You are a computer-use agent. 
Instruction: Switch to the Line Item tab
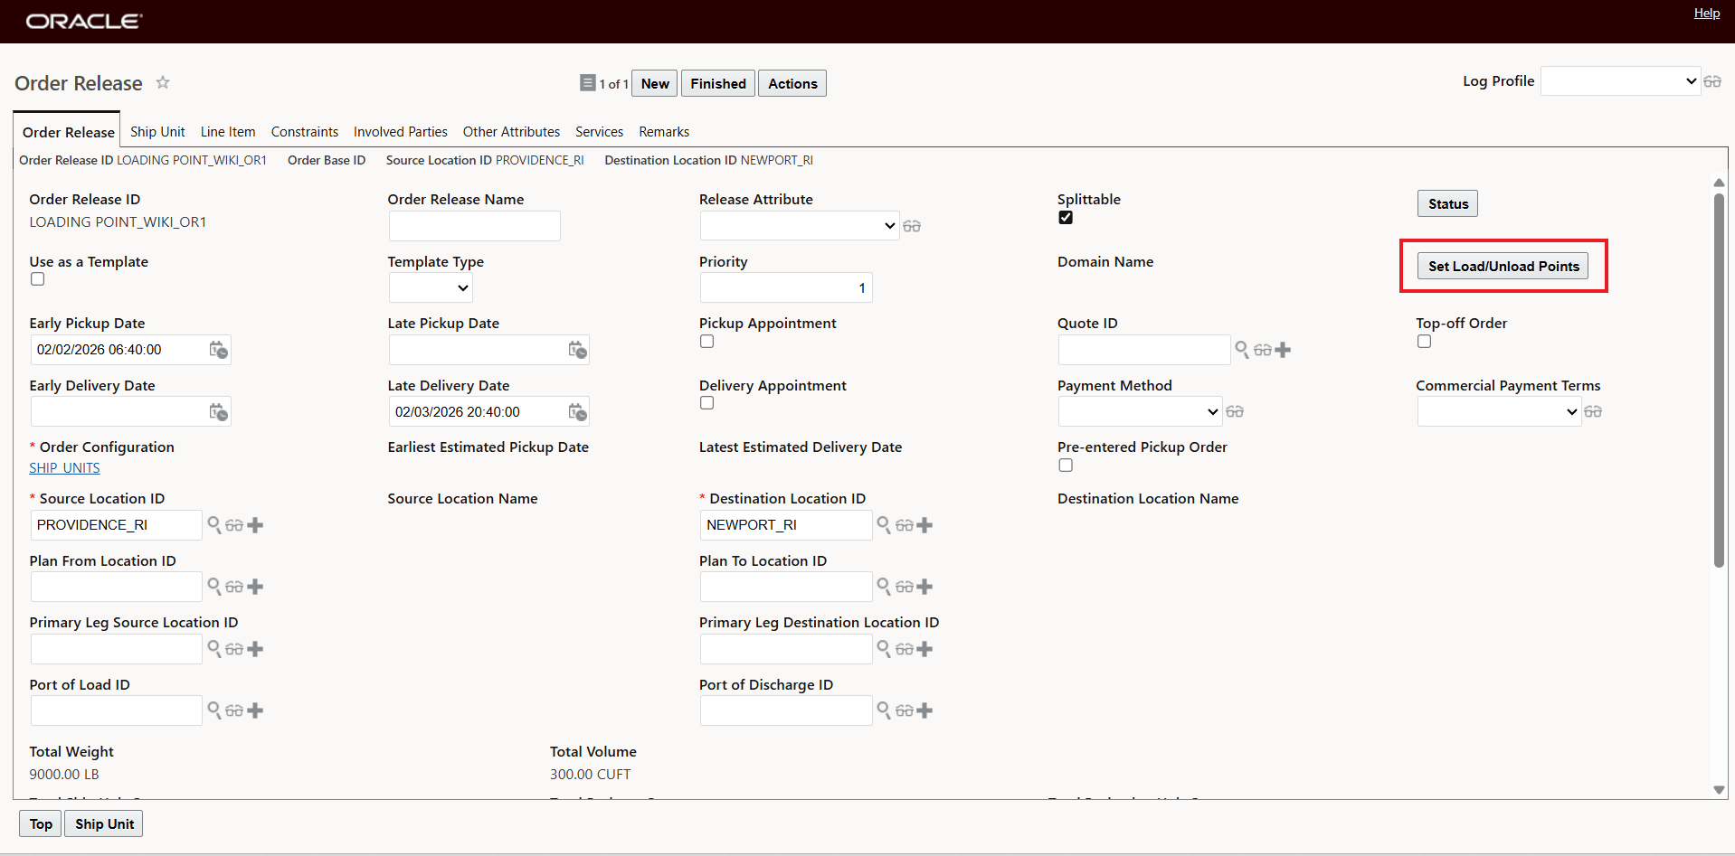[227, 131]
